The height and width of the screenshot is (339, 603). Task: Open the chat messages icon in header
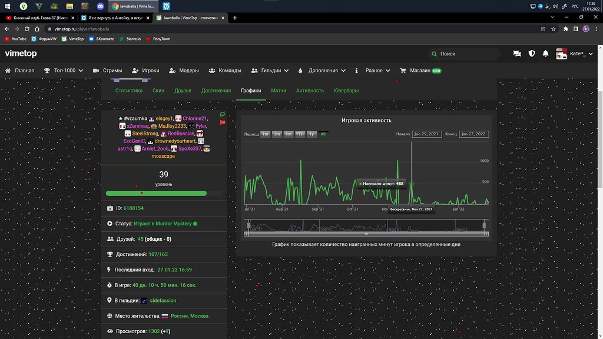(517, 54)
